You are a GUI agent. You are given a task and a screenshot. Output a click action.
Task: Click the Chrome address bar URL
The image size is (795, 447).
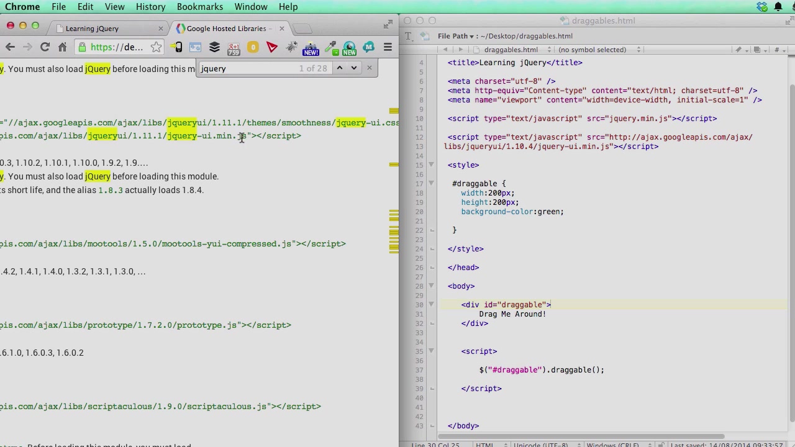116,47
